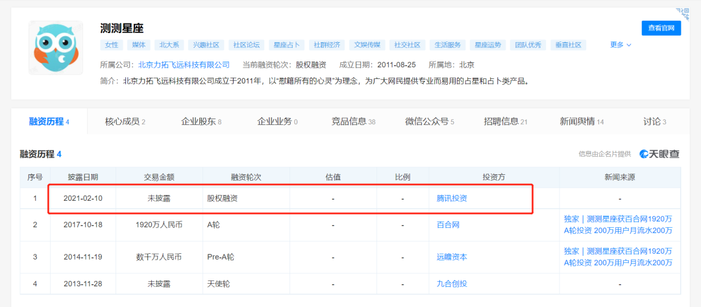Screen dimensions: 701x307
Task: Switch to the 招聘信息 tab
Action: pyautogui.click(x=506, y=121)
